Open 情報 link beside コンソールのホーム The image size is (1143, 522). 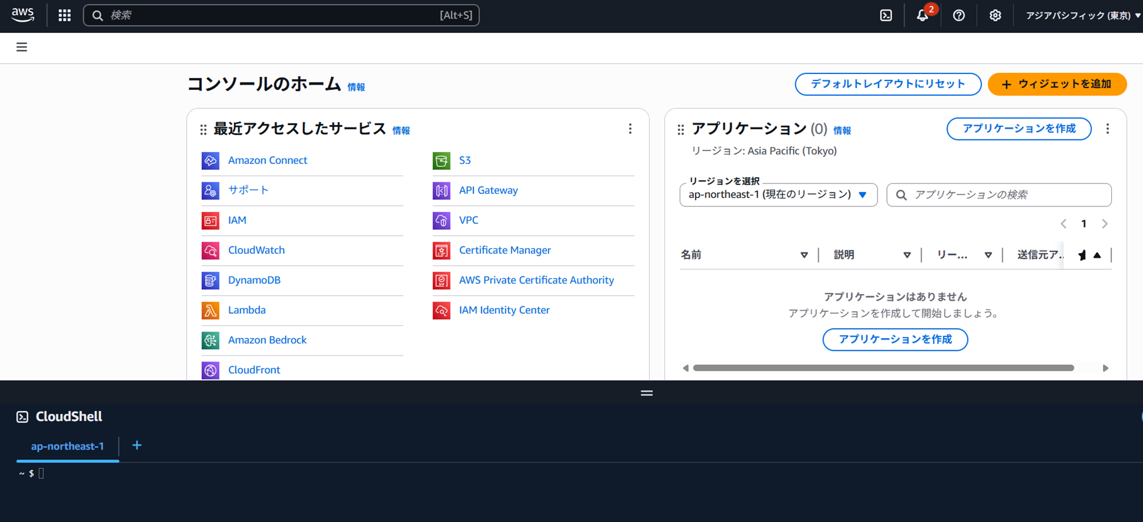tap(356, 87)
